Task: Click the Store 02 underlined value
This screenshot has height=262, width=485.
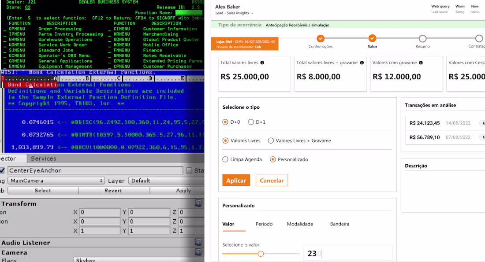Action: pyautogui.click(x=27, y=7)
